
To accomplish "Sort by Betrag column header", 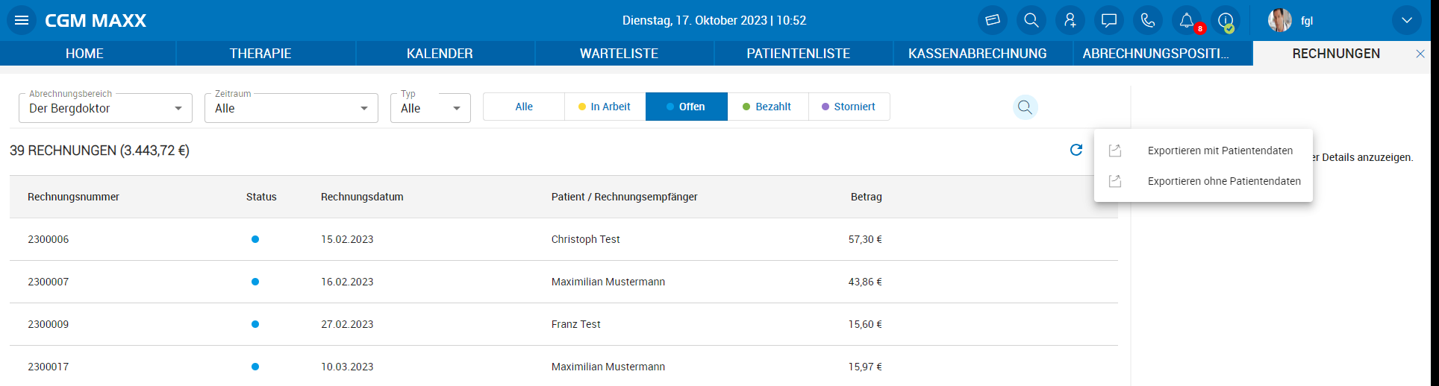I will tap(867, 197).
